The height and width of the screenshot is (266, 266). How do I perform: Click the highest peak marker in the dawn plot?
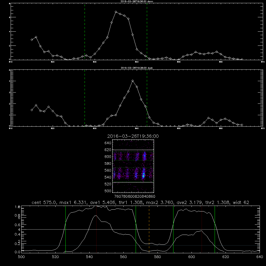(x=116, y=12)
